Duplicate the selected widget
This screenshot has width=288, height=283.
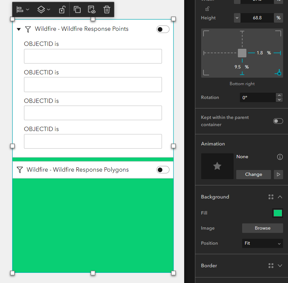77,9
